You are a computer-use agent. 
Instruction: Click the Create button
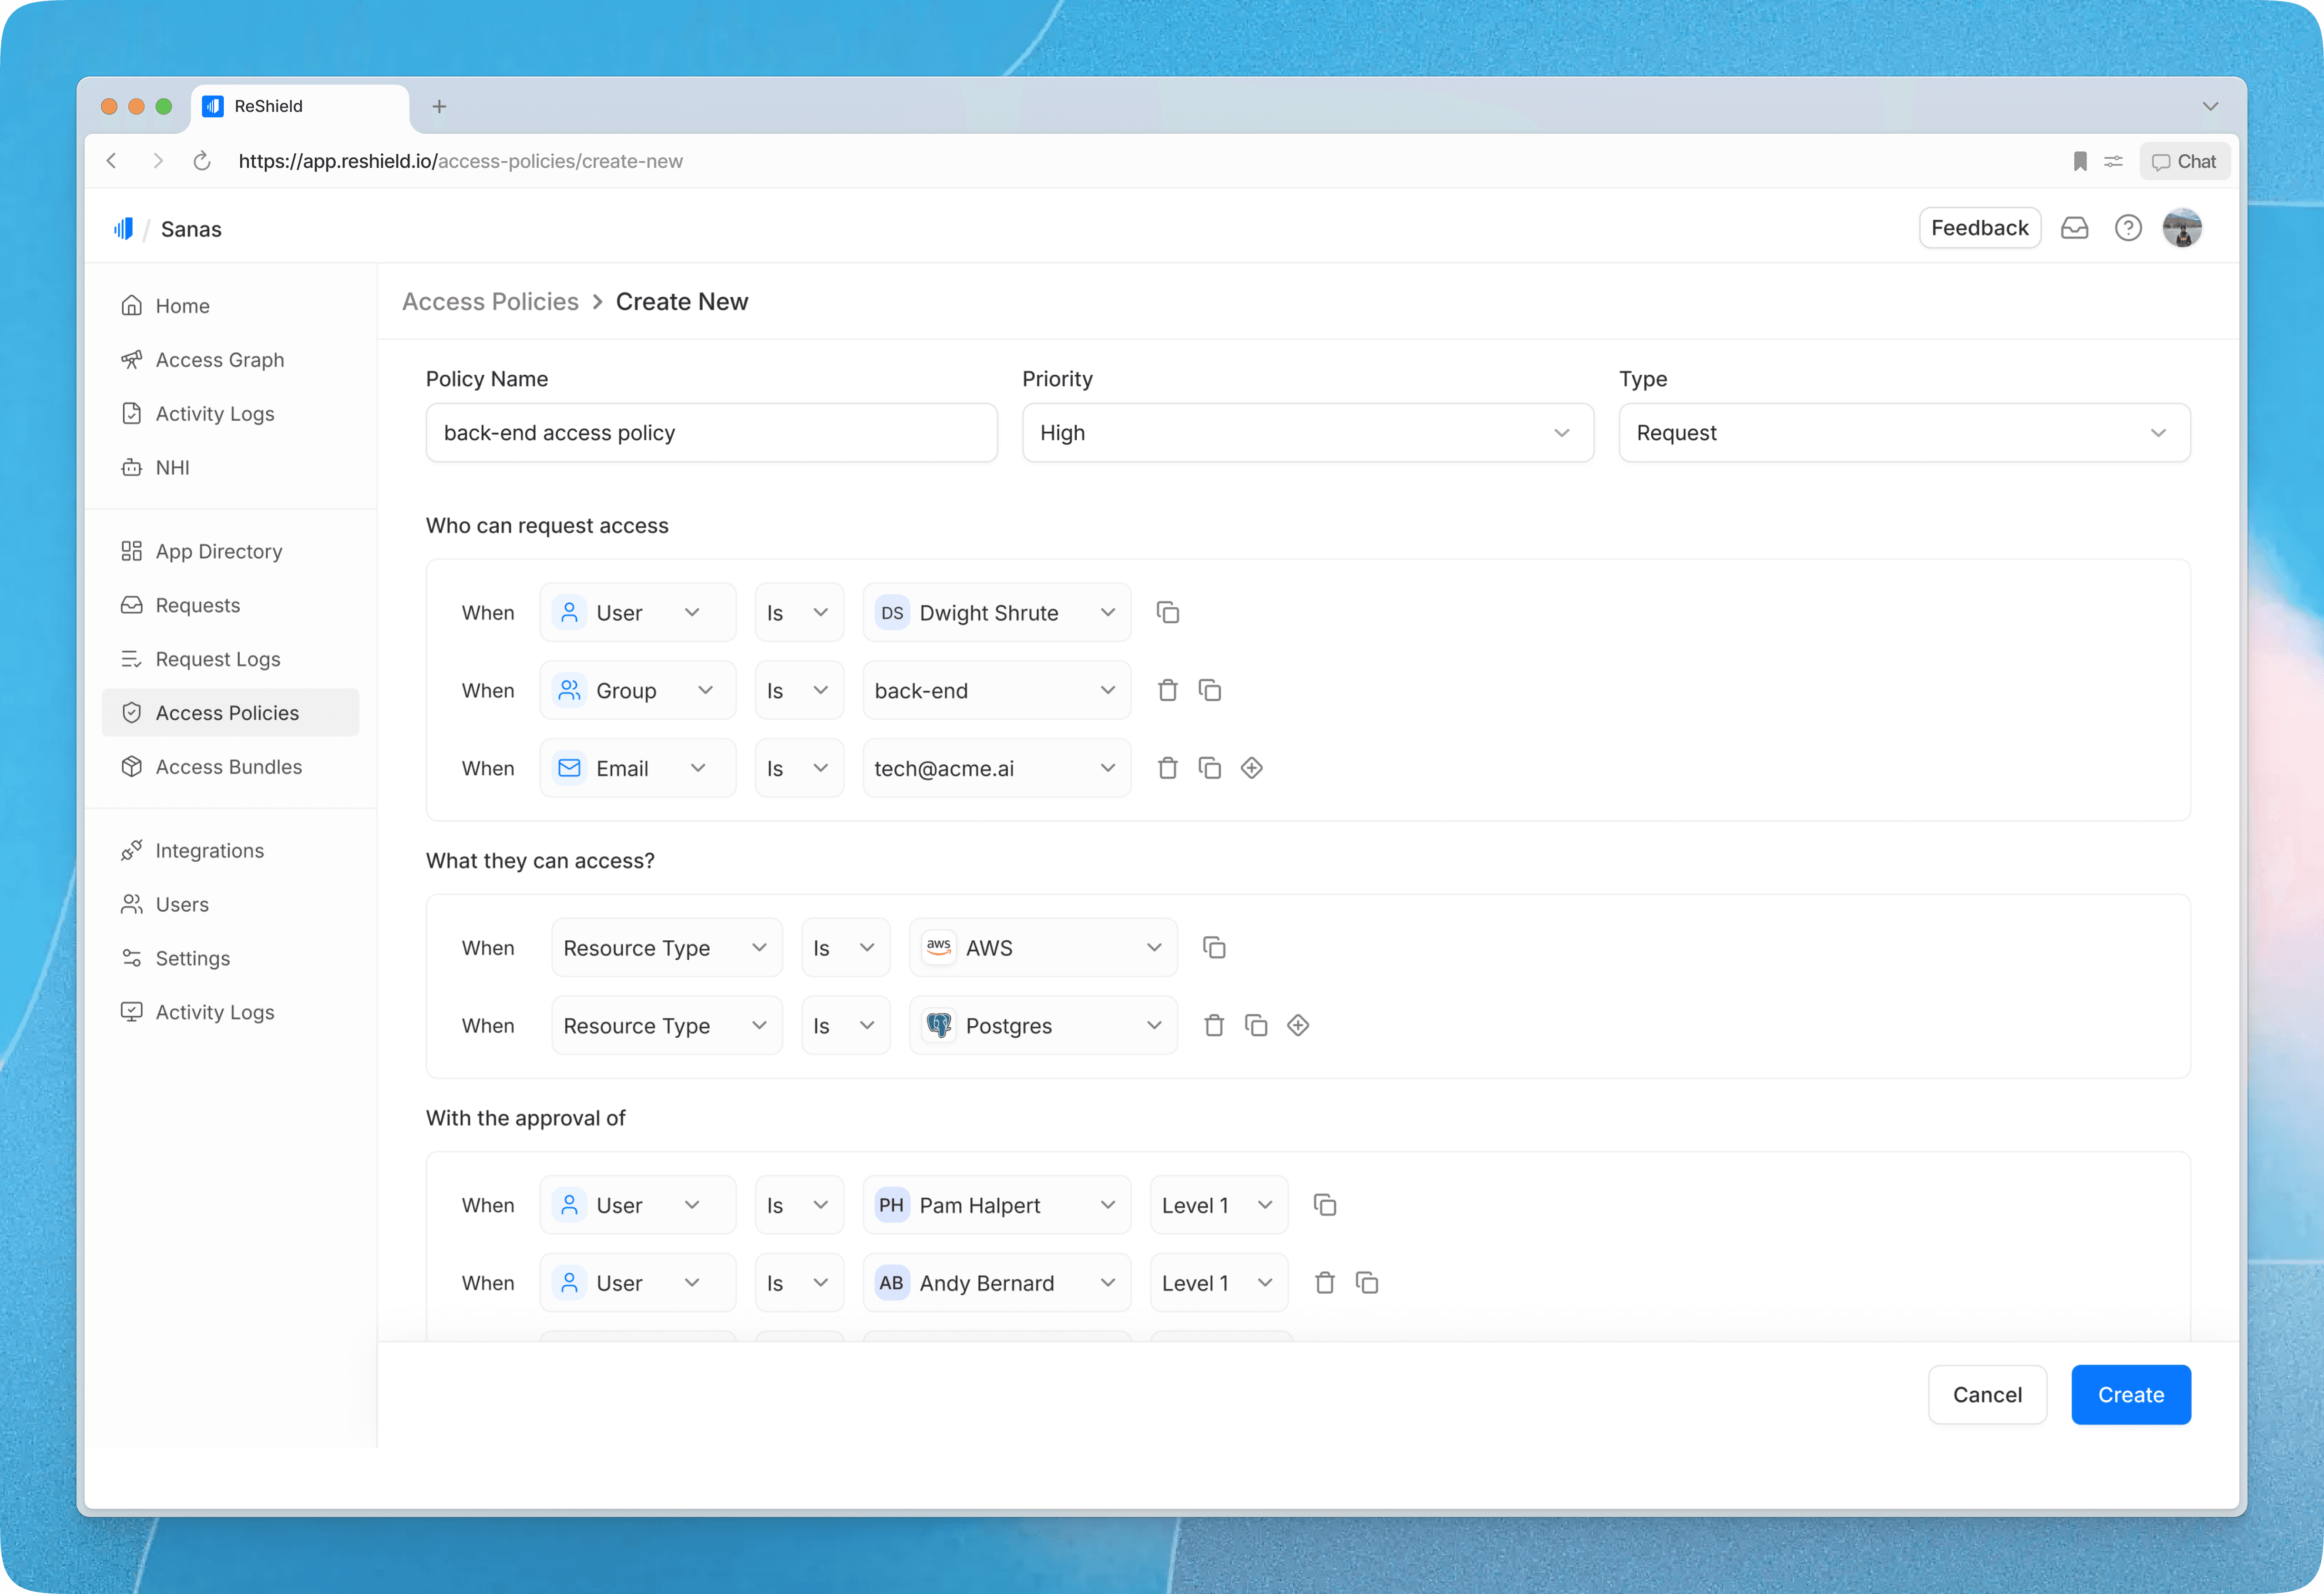click(2130, 1394)
